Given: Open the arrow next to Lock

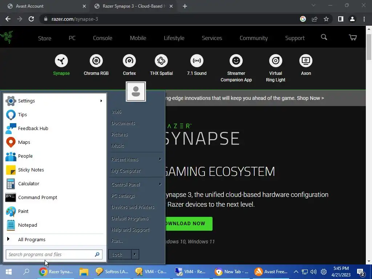Looking at the screenshot, I should pyautogui.click(x=135, y=254).
